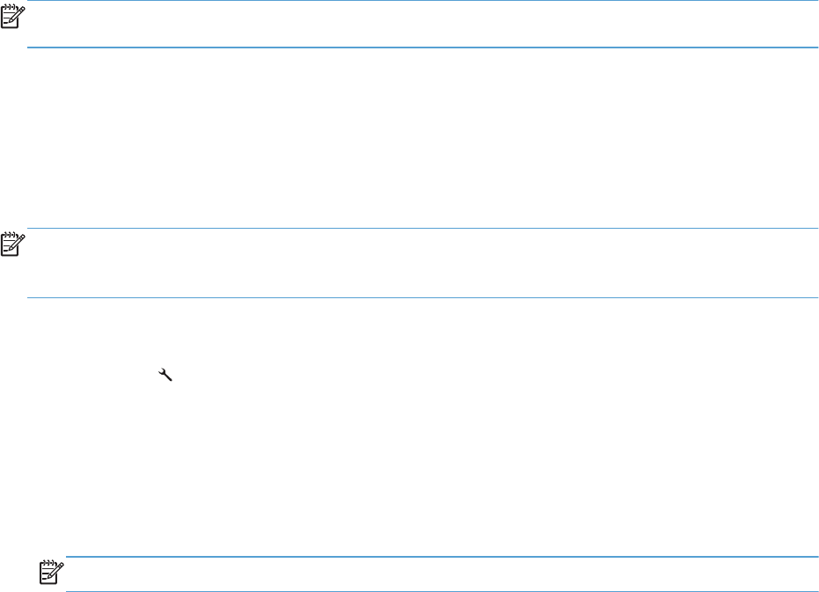Click the small wrench setup icon
This screenshot has height=592, width=819.
163,375
